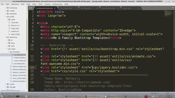Switch to the index.html tab
Image resolution: width=175 pixels, height=98 pixels.
[127, 8]
